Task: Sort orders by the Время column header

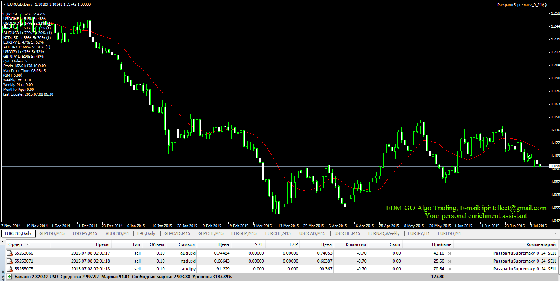Action: [x=81, y=244]
